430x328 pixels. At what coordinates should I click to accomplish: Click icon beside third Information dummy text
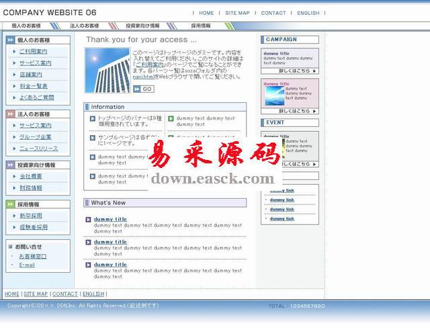point(93,157)
